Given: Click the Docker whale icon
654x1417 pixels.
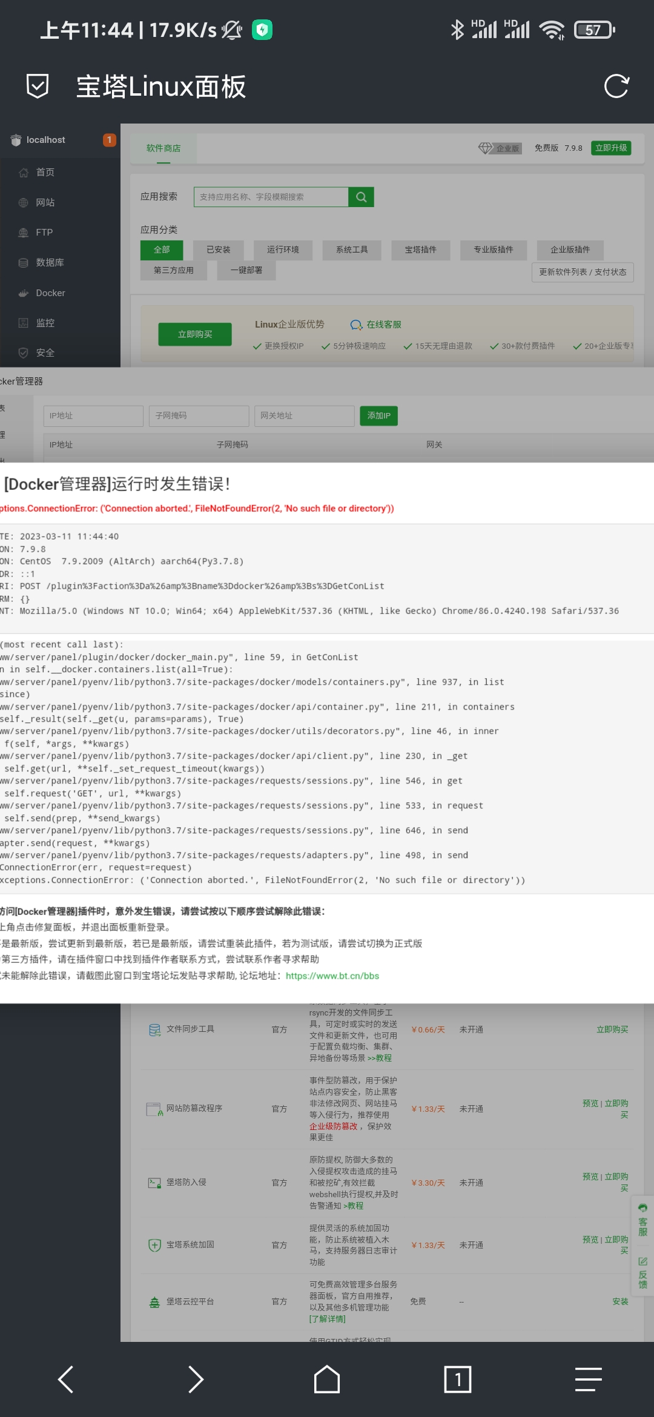Looking at the screenshot, I should click(x=24, y=293).
